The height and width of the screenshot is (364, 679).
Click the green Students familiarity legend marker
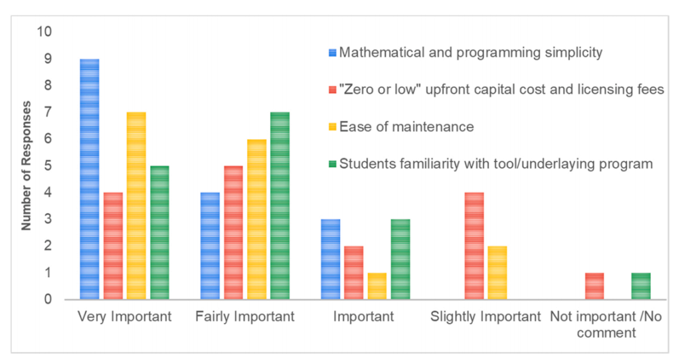(333, 165)
